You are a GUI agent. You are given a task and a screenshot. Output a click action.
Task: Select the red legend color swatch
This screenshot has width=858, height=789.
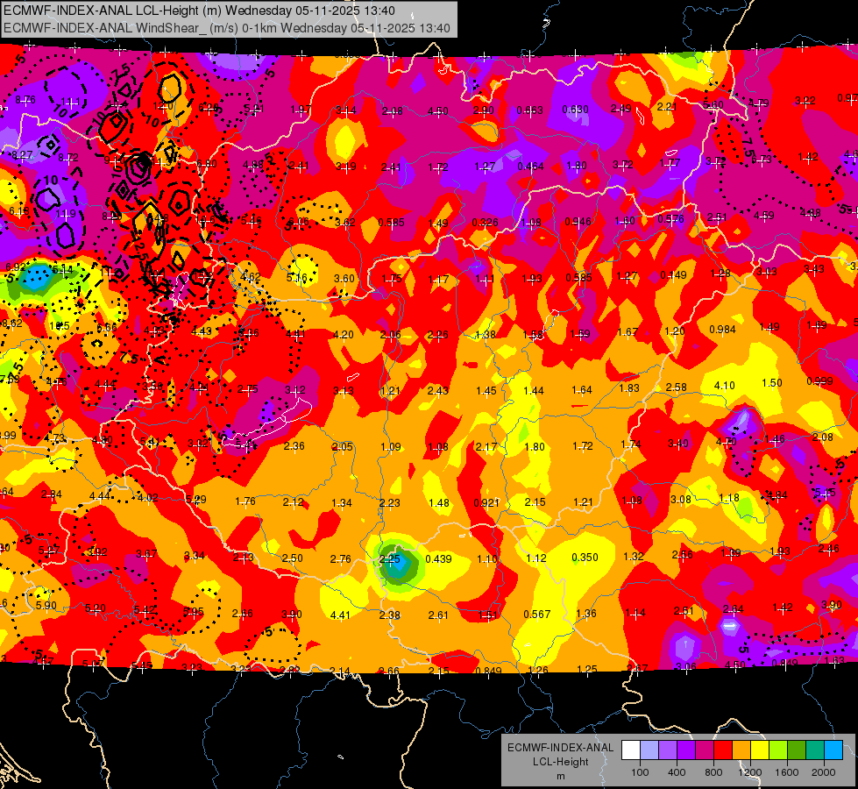(723, 750)
